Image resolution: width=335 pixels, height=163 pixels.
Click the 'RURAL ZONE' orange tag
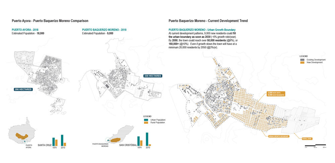point(307,139)
